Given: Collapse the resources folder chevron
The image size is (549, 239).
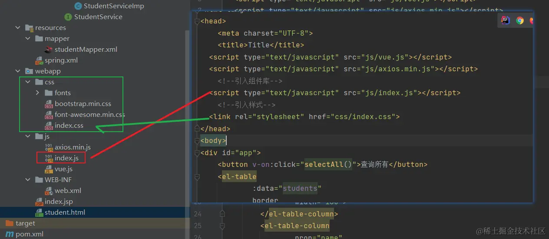Looking at the screenshot, I should click(18, 28).
